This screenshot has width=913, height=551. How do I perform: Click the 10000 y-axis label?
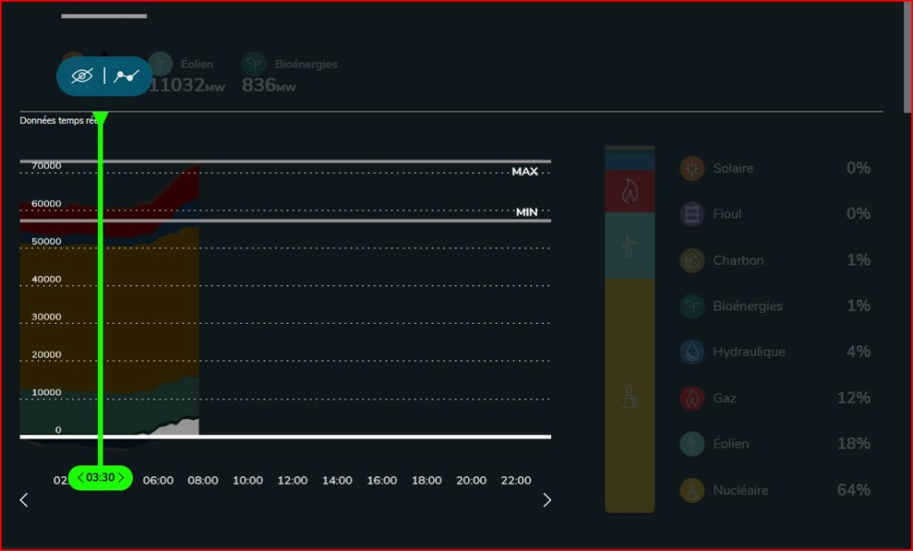tap(46, 392)
